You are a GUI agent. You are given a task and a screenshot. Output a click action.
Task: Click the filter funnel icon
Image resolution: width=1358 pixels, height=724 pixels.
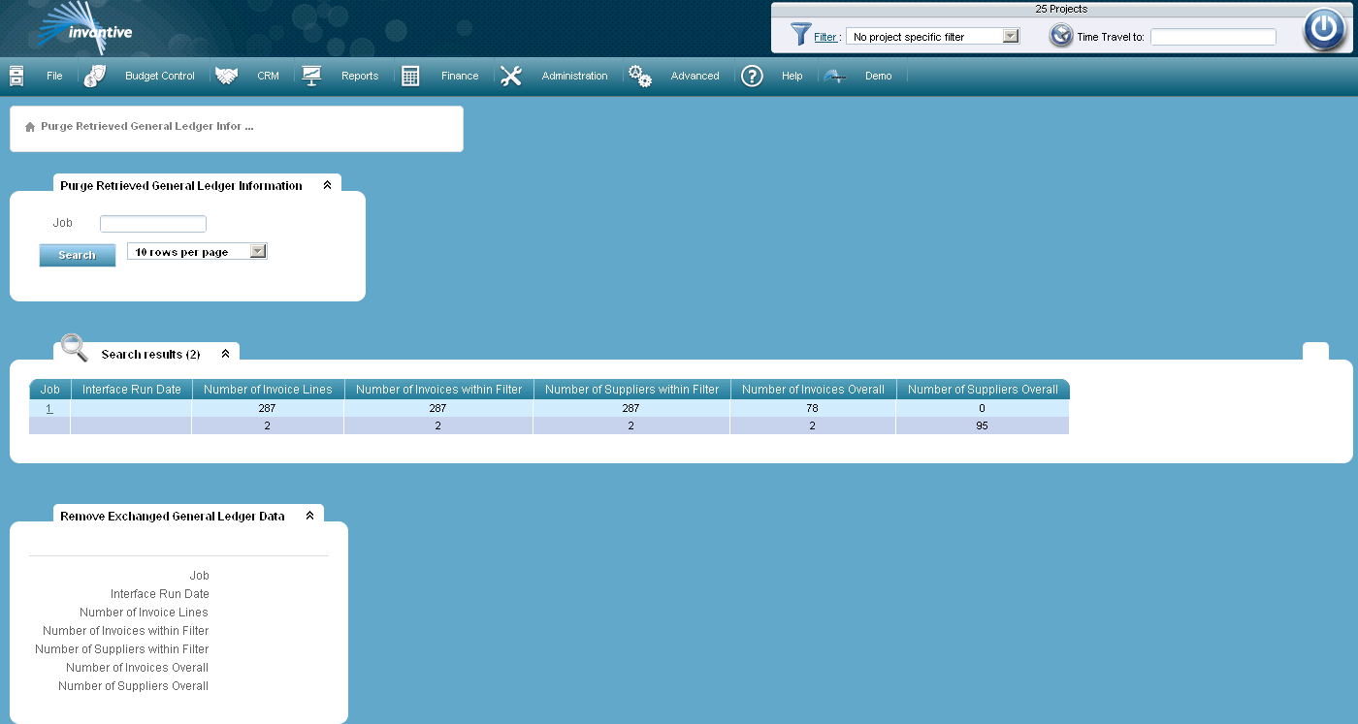(801, 36)
